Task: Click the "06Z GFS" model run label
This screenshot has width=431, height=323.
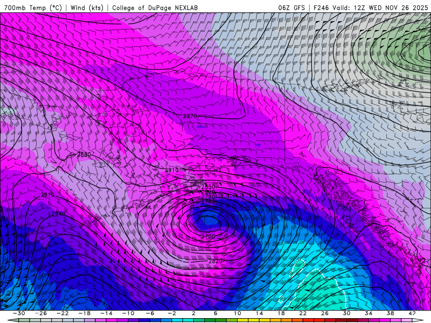Action: 291,8
